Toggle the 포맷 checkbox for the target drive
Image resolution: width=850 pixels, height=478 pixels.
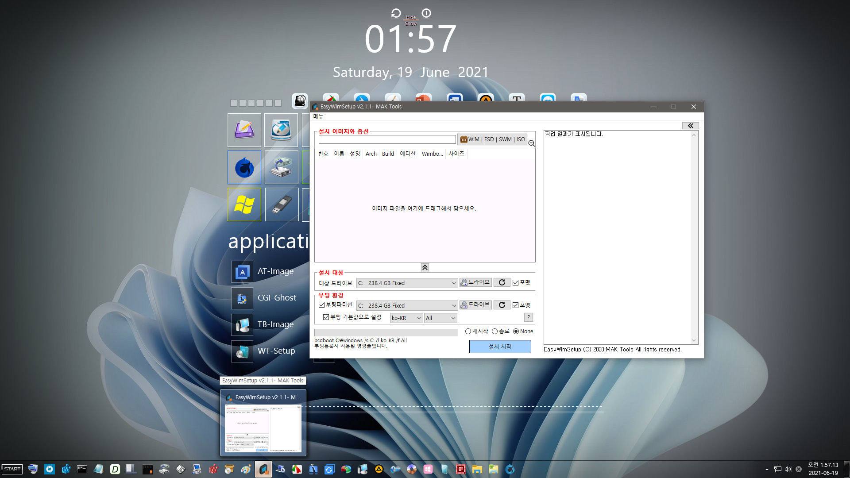pyautogui.click(x=521, y=282)
